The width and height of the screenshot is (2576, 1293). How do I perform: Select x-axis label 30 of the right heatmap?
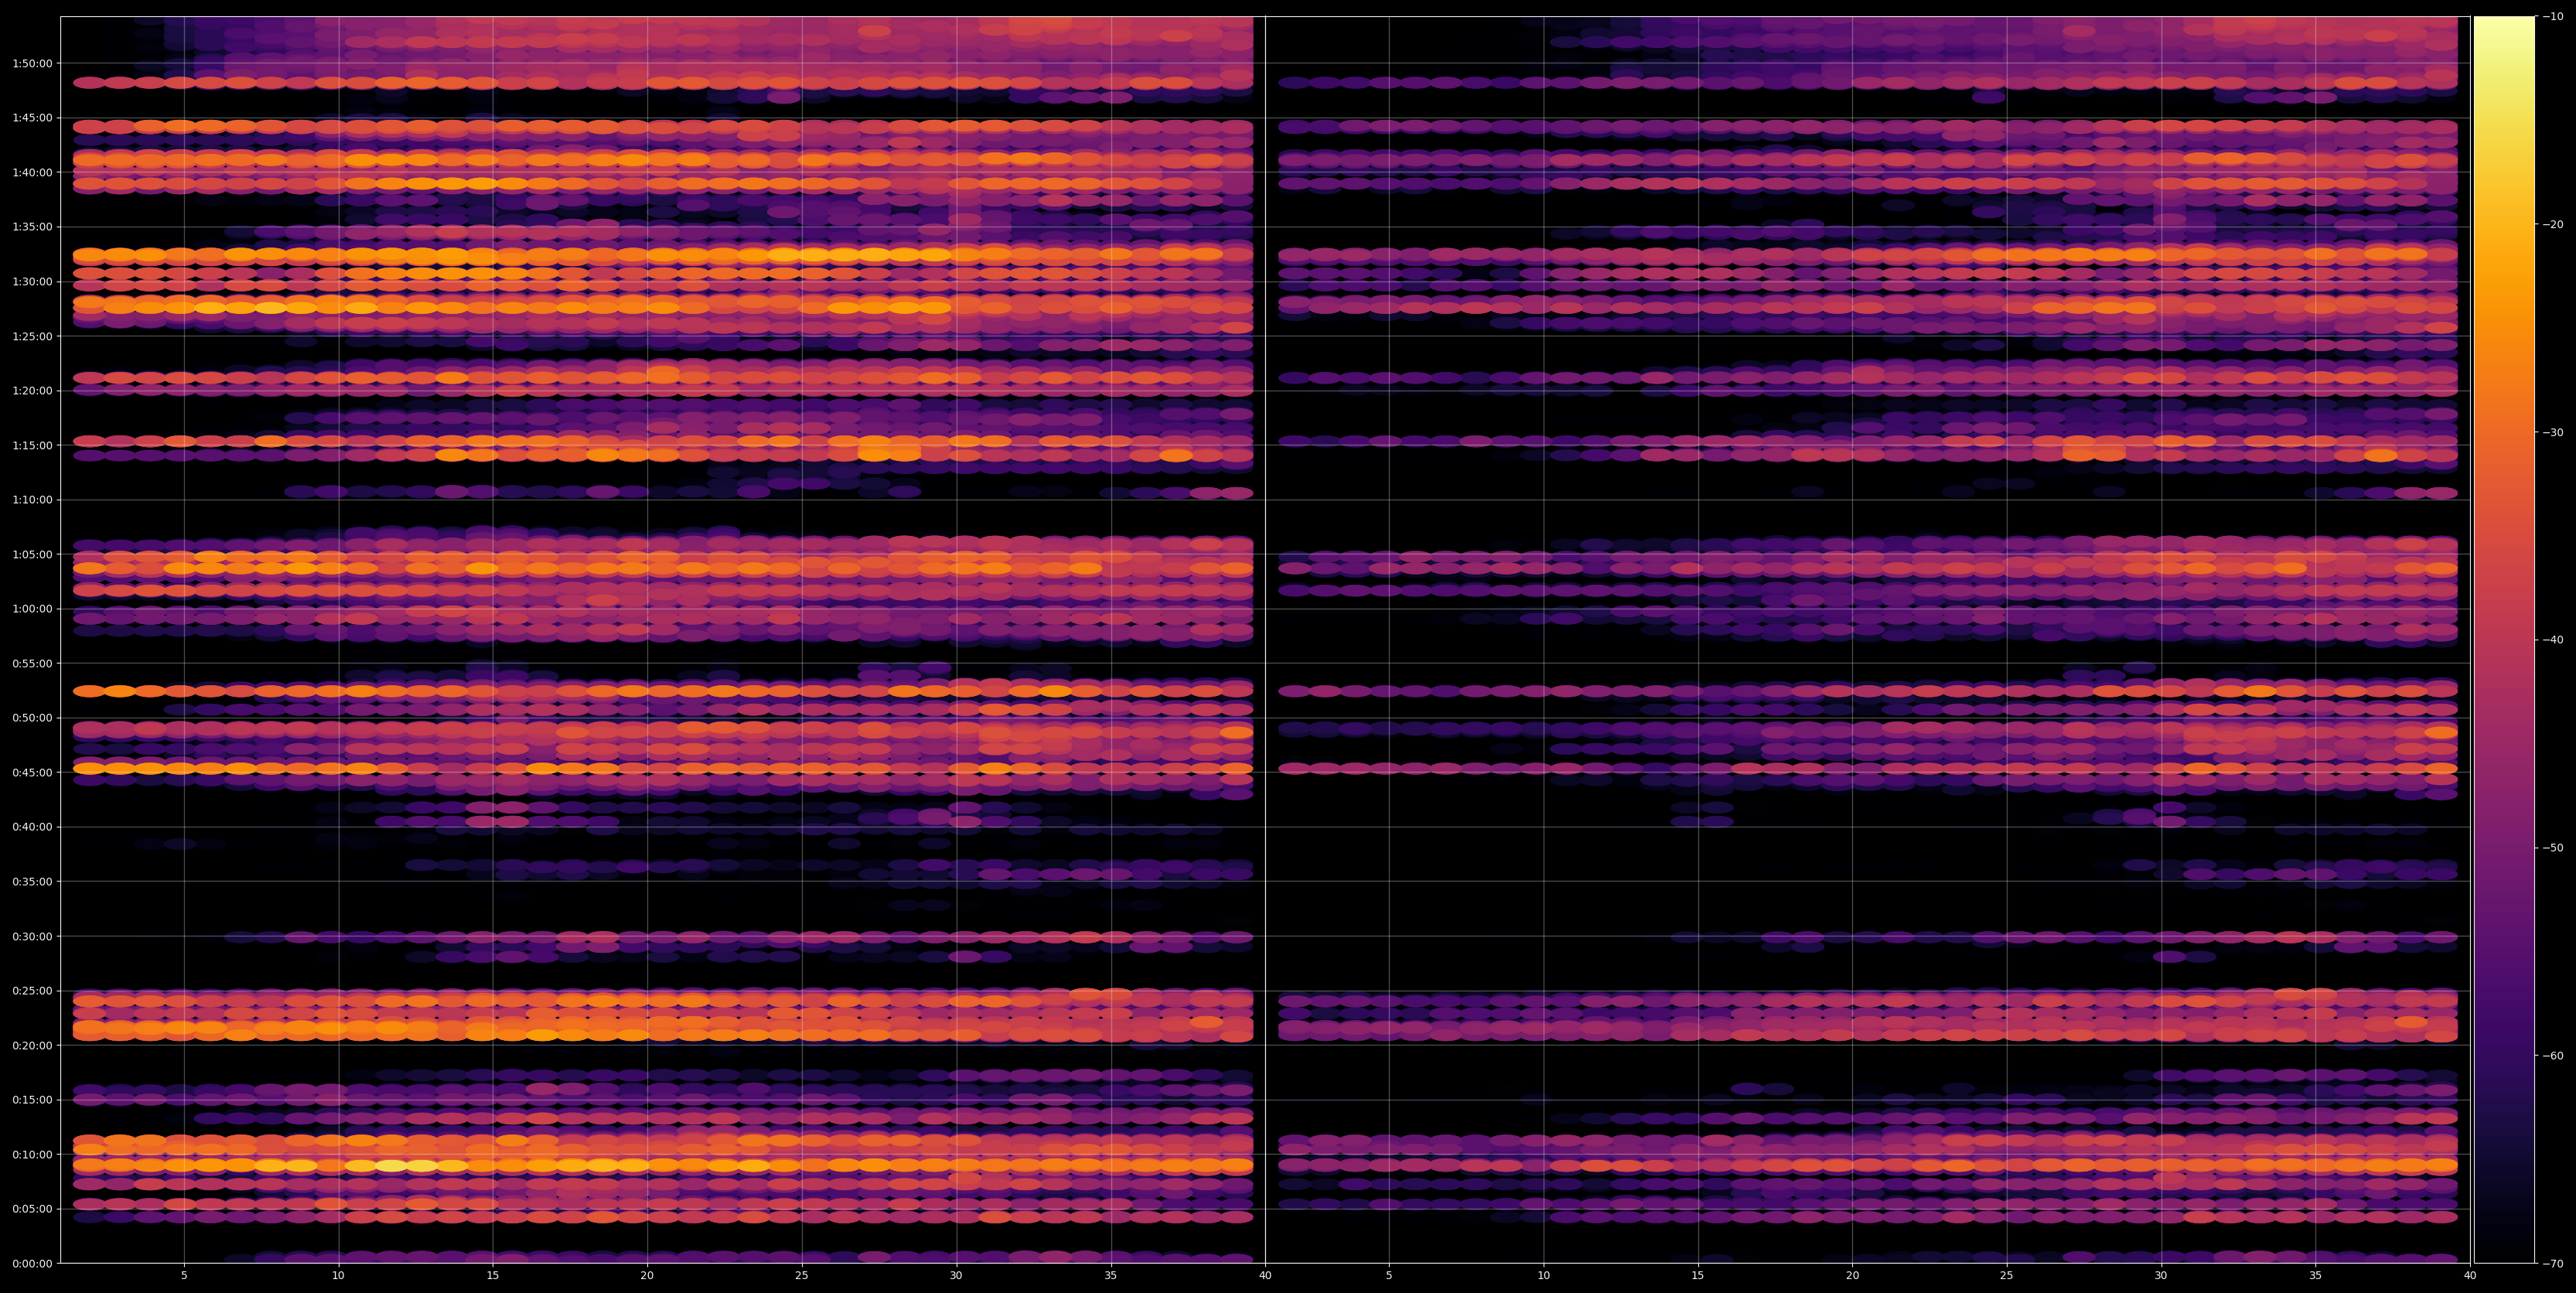2161,1276
